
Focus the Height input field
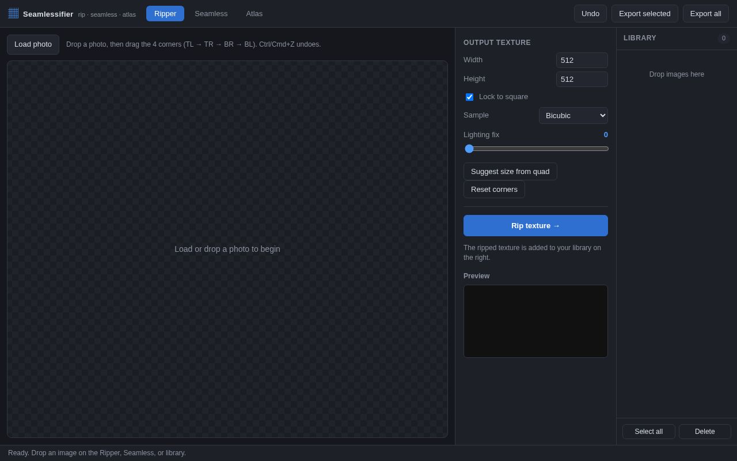coord(582,79)
